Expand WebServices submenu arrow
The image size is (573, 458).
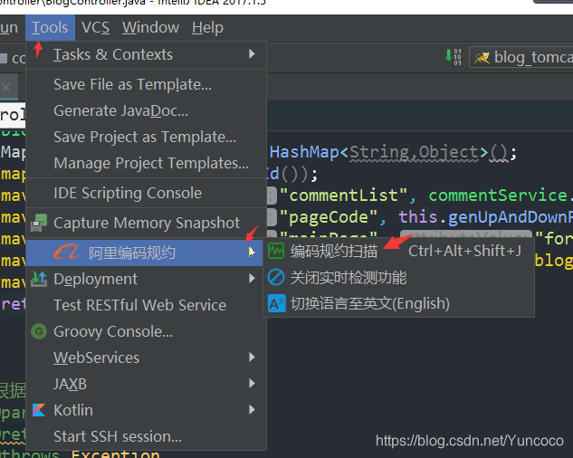(252, 358)
